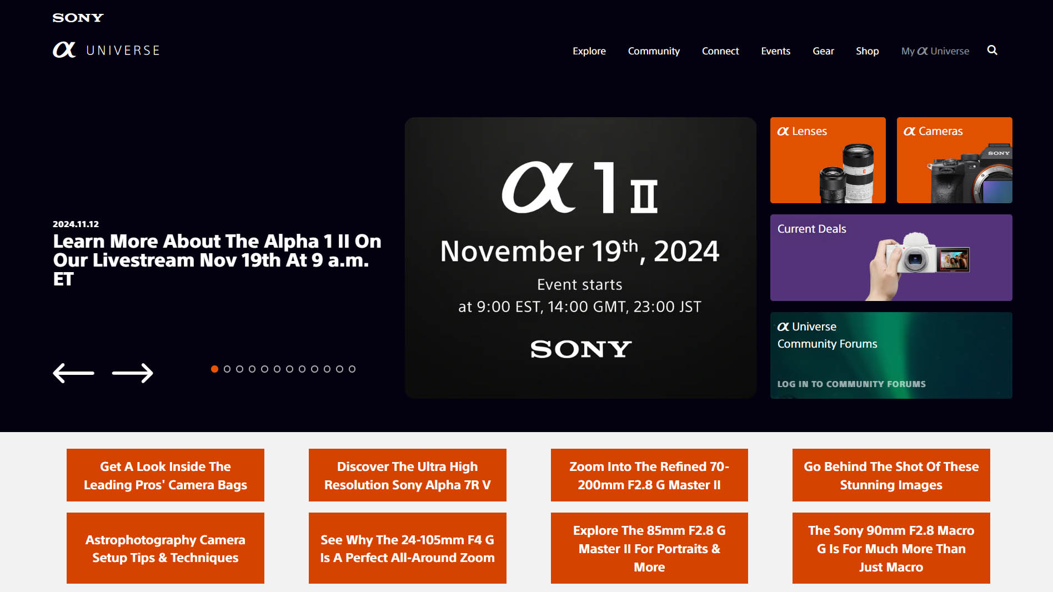Select the first carousel dot
The image size is (1053, 592).
tap(214, 369)
